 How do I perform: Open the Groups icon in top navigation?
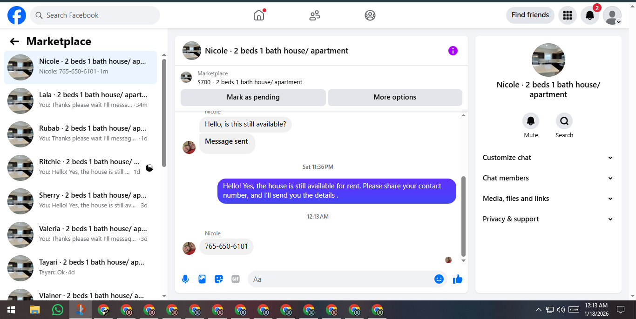click(370, 15)
